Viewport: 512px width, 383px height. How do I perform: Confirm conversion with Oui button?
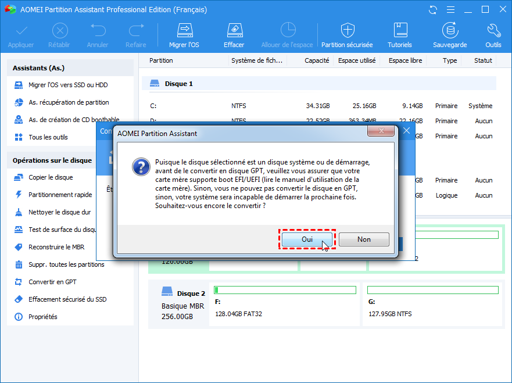pyautogui.click(x=307, y=239)
